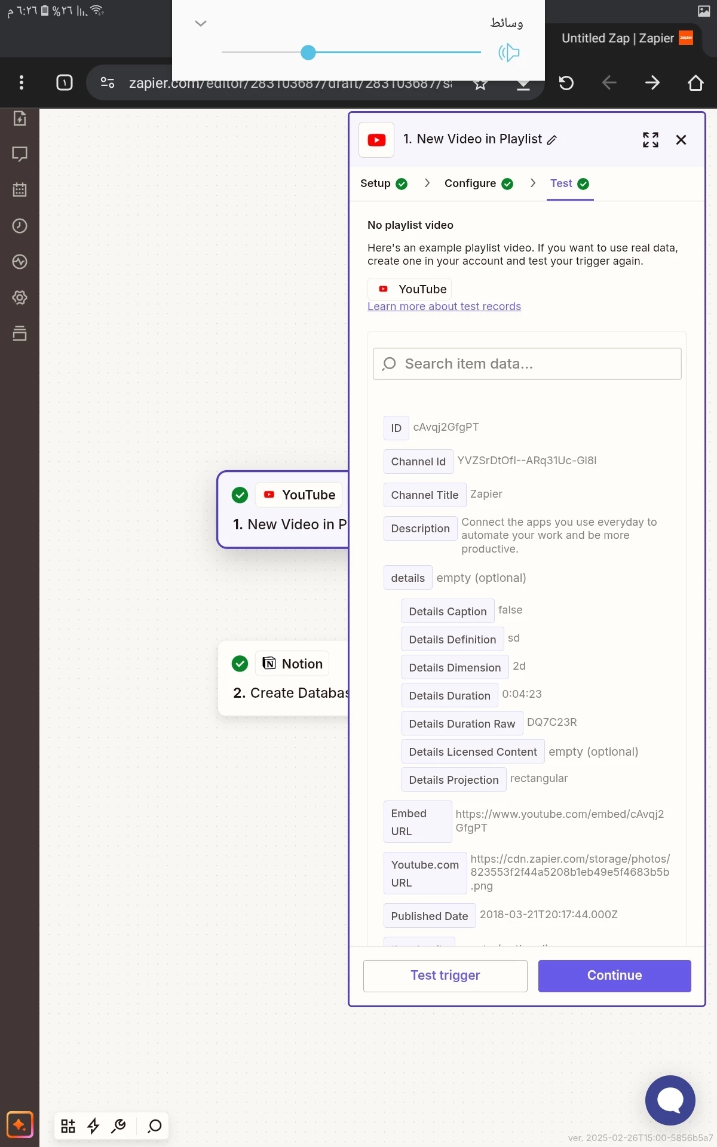Click the Description field label
Screen dimensions: 717x1147
pos(420,529)
